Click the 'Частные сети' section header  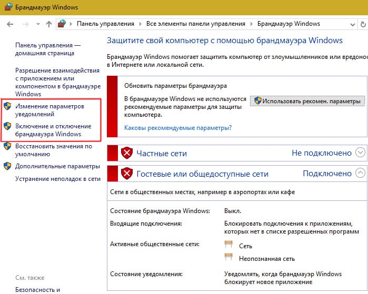coord(162,154)
